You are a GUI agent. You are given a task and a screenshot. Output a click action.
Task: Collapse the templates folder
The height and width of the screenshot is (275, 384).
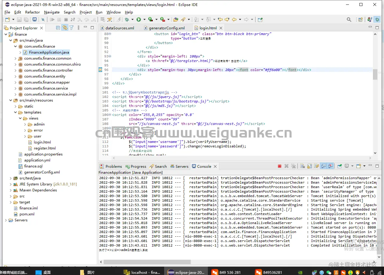click(16, 112)
